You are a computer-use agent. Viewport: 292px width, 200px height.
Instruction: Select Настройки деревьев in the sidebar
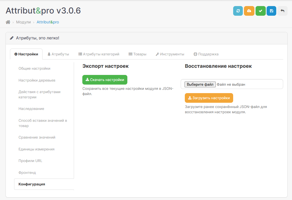pos(37,80)
